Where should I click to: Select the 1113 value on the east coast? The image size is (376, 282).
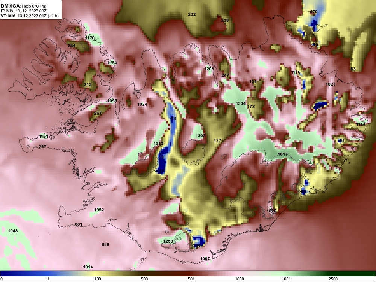click(x=361, y=124)
